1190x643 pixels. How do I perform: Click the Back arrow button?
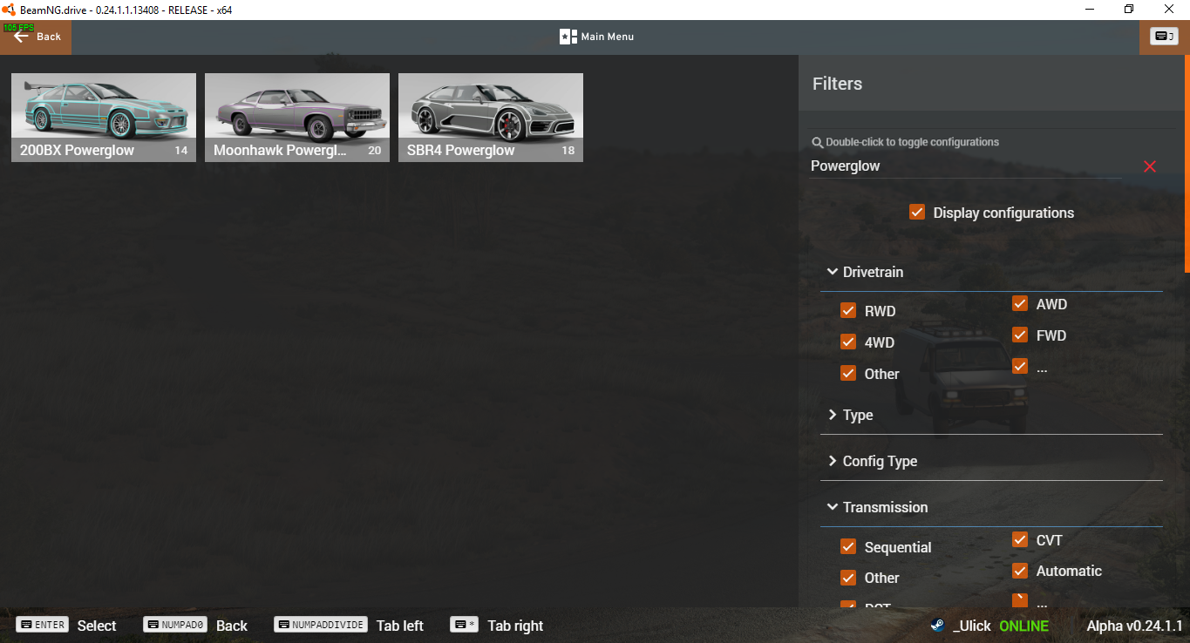click(x=36, y=37)
